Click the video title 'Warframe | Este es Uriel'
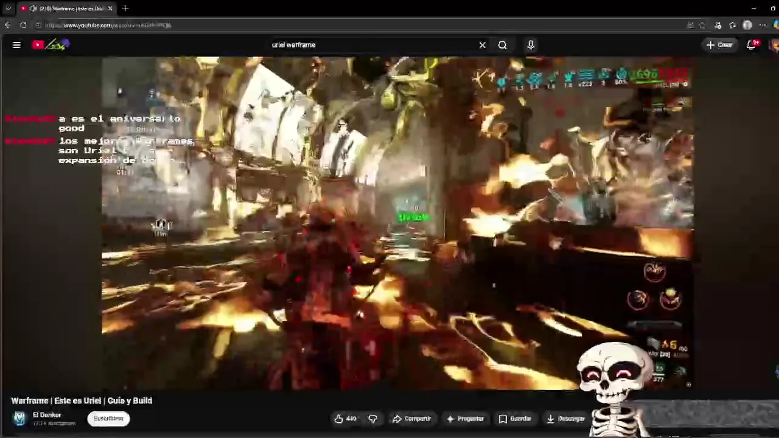Viewport: 779px width, 438px height. (x=82, y=400)
